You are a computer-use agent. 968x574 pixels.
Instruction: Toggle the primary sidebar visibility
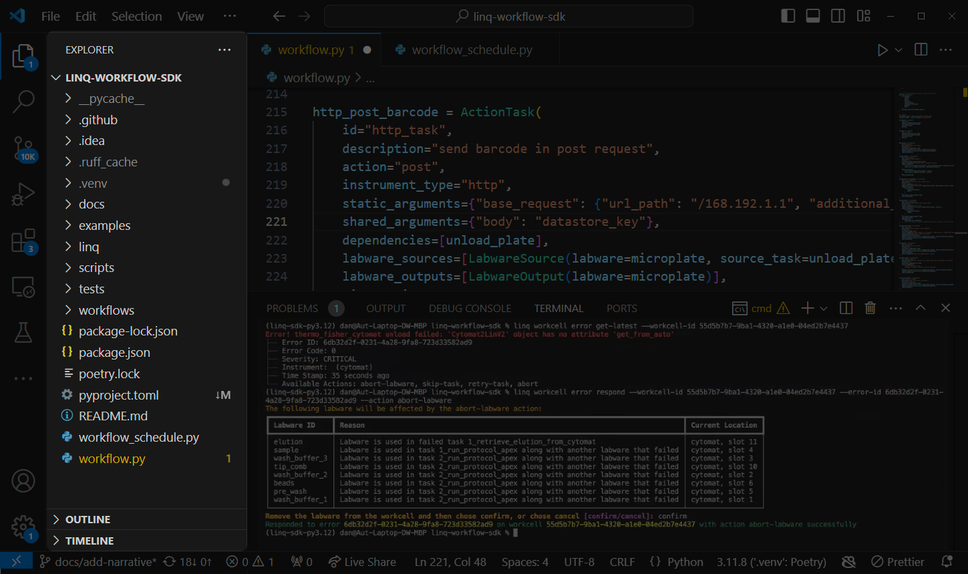[788, 15]
